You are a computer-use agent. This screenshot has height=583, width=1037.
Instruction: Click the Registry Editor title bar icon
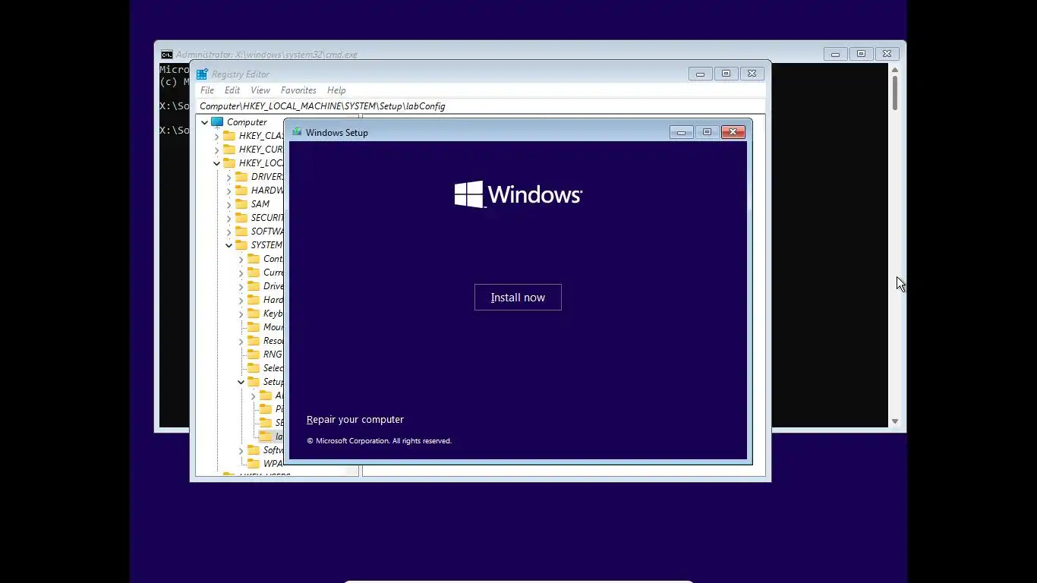point(202,74)
